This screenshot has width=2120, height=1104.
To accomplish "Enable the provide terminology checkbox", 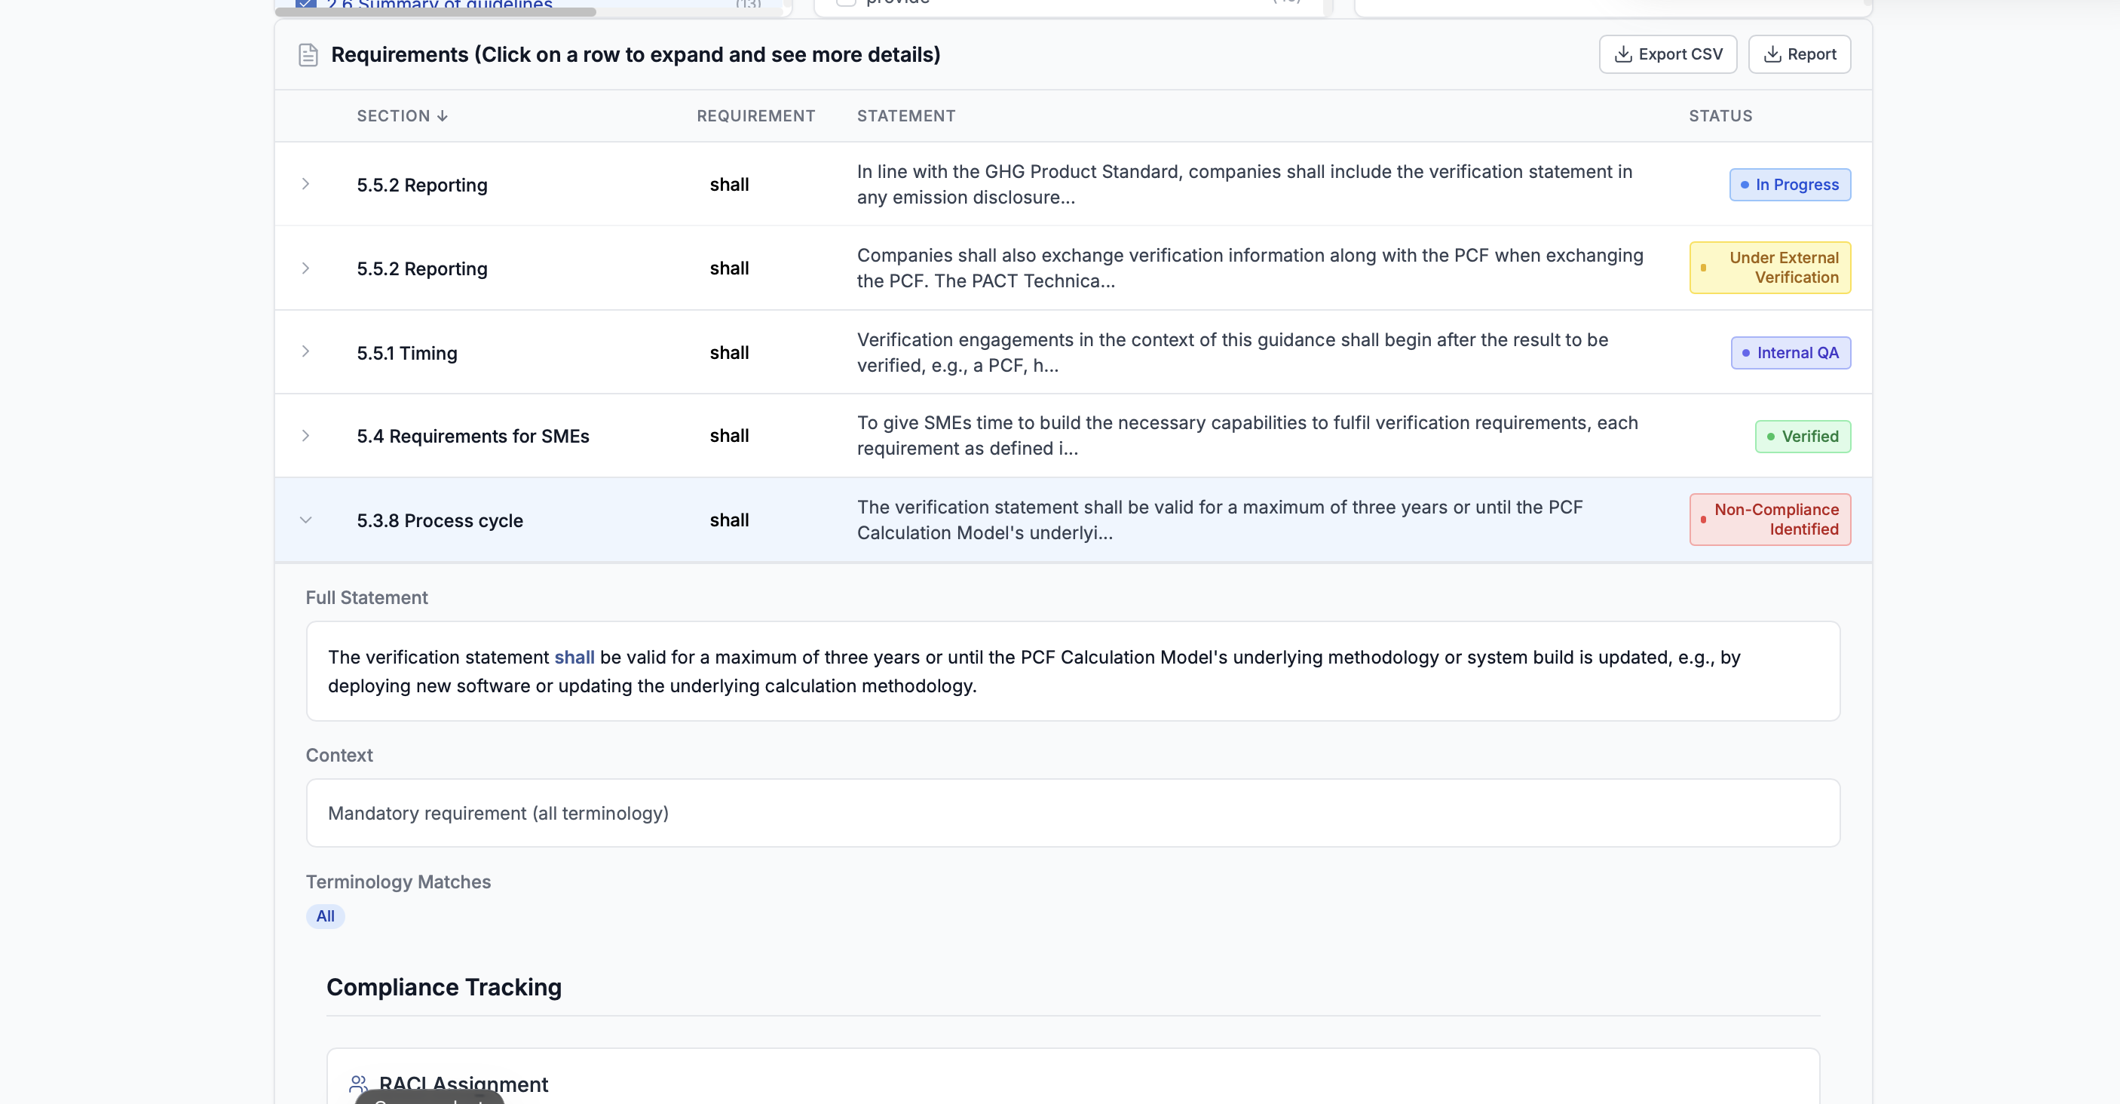I will [847, 2].
